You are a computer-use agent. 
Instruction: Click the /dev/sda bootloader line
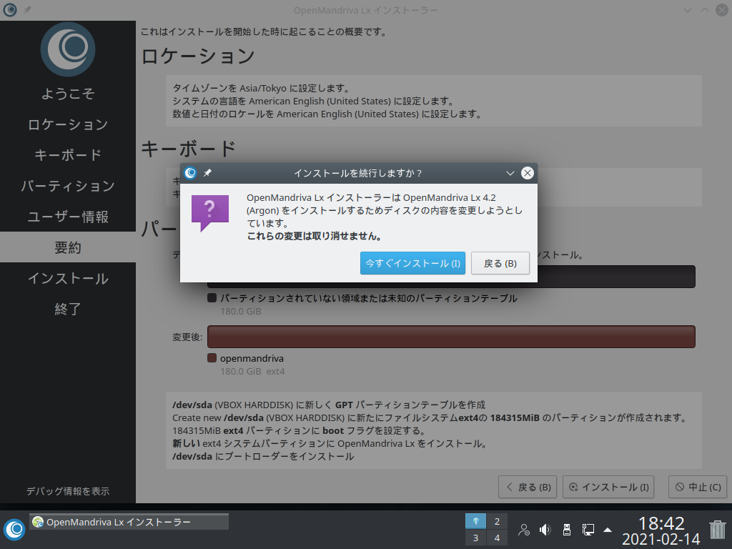click(263, 456)
